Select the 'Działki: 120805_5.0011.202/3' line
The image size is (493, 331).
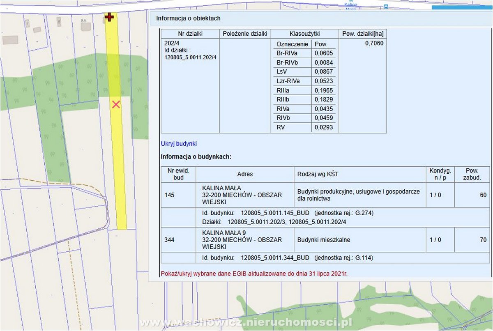coord(274,222)
